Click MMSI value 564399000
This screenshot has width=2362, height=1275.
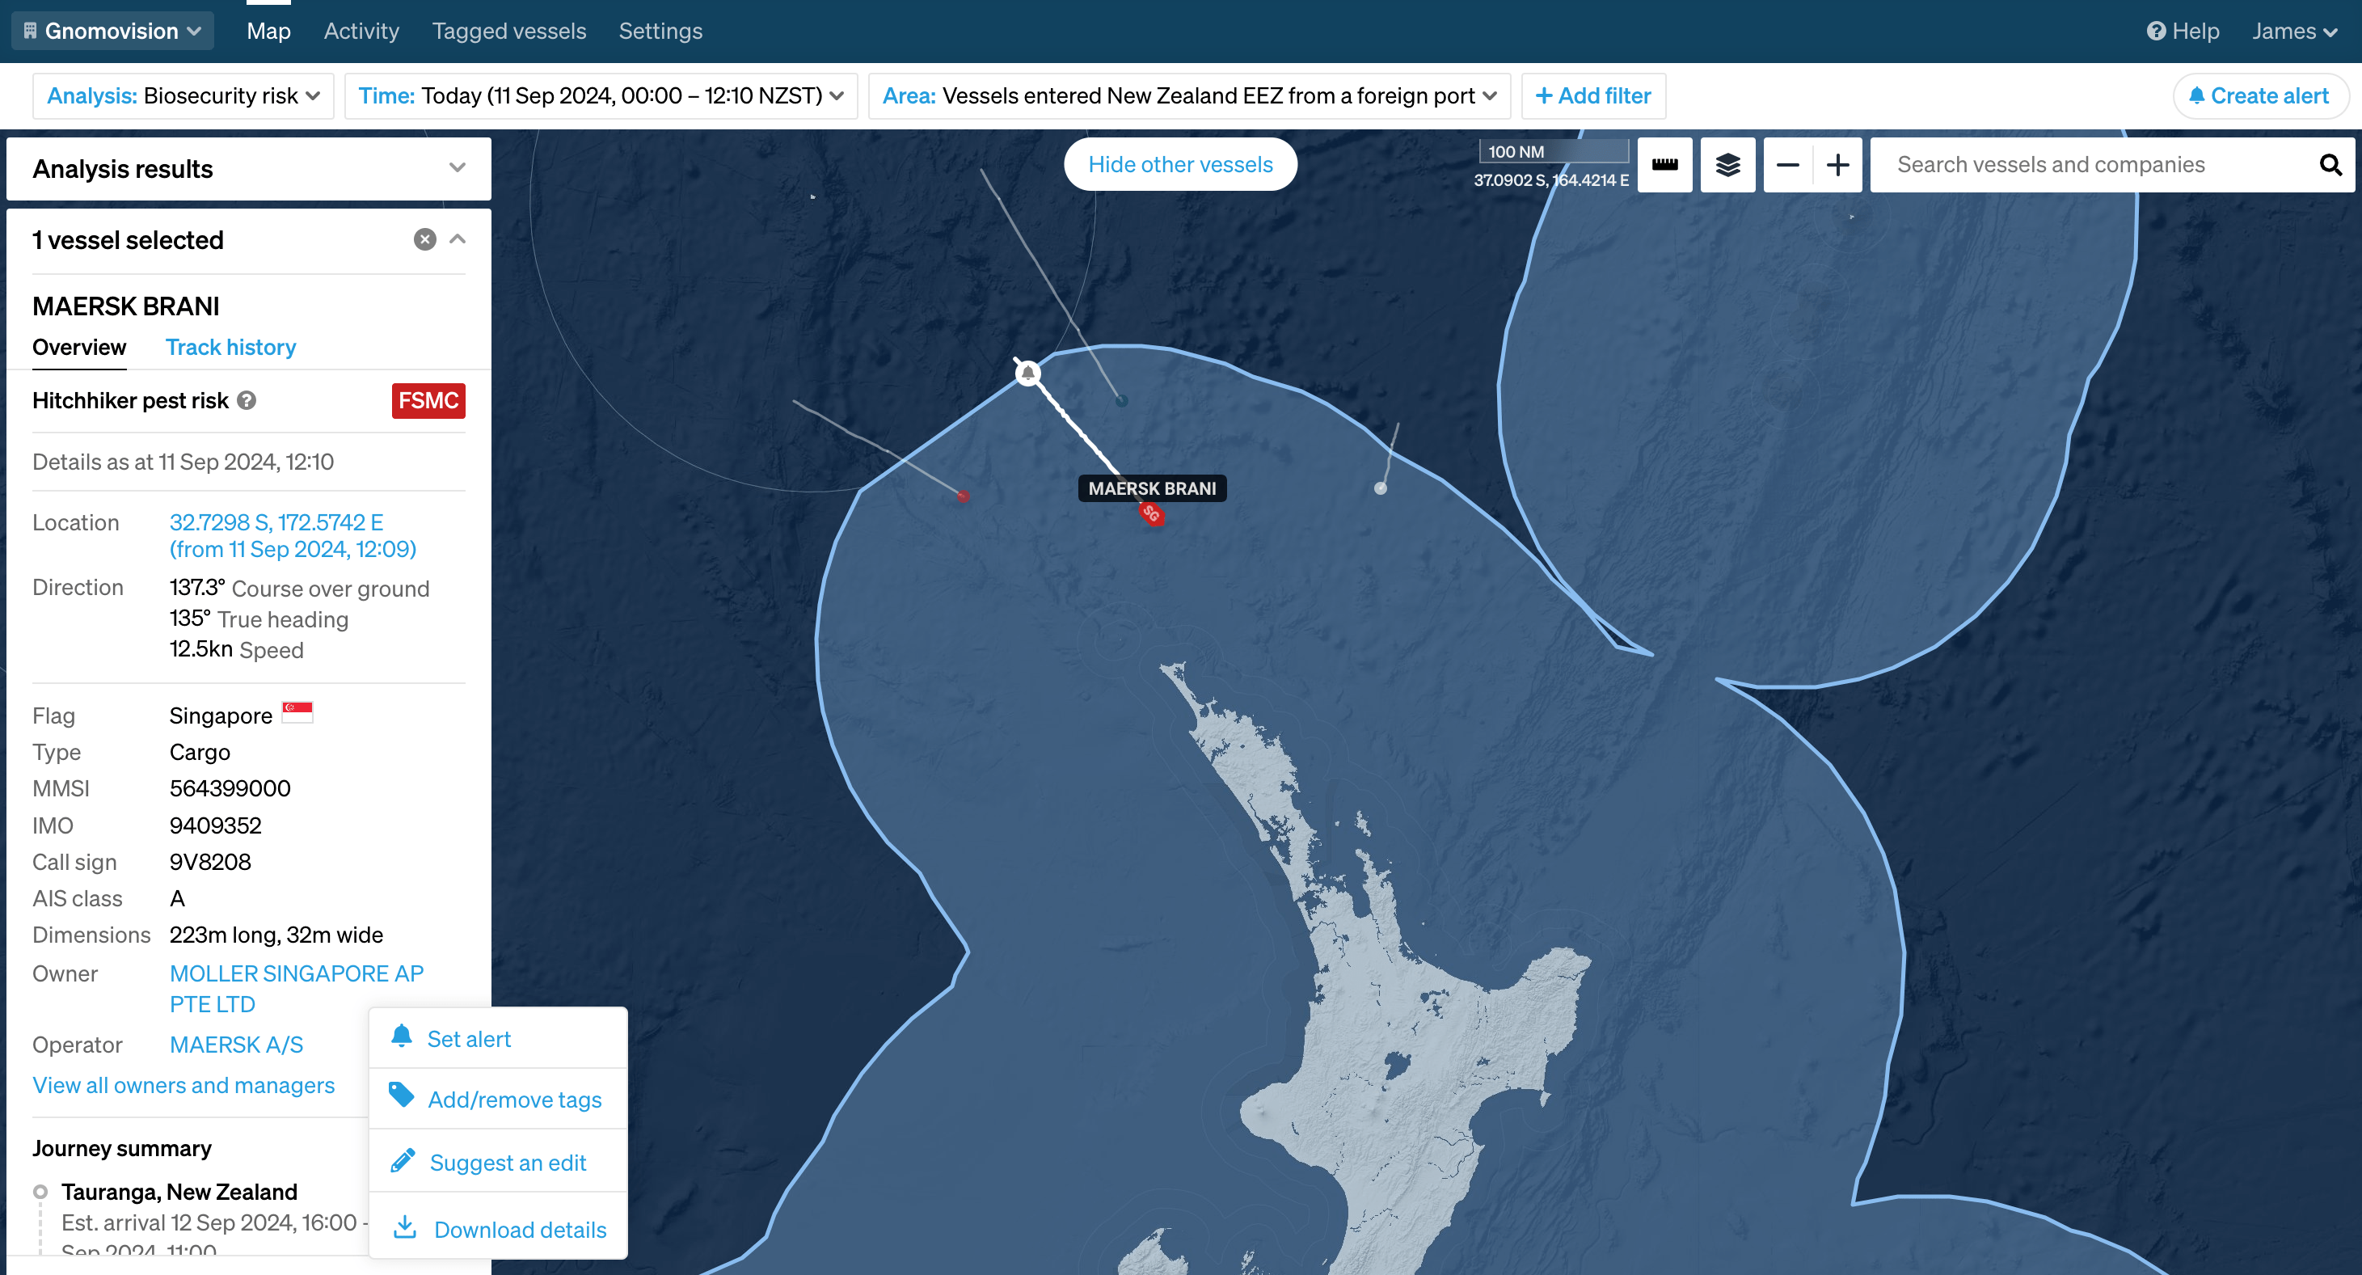230,788
